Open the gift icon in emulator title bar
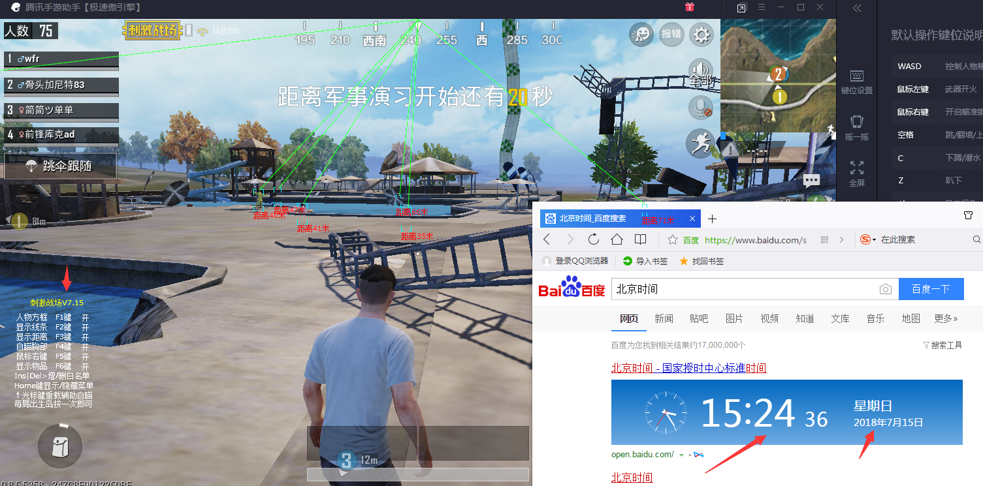The image size is (983, 486). point(690,7)
